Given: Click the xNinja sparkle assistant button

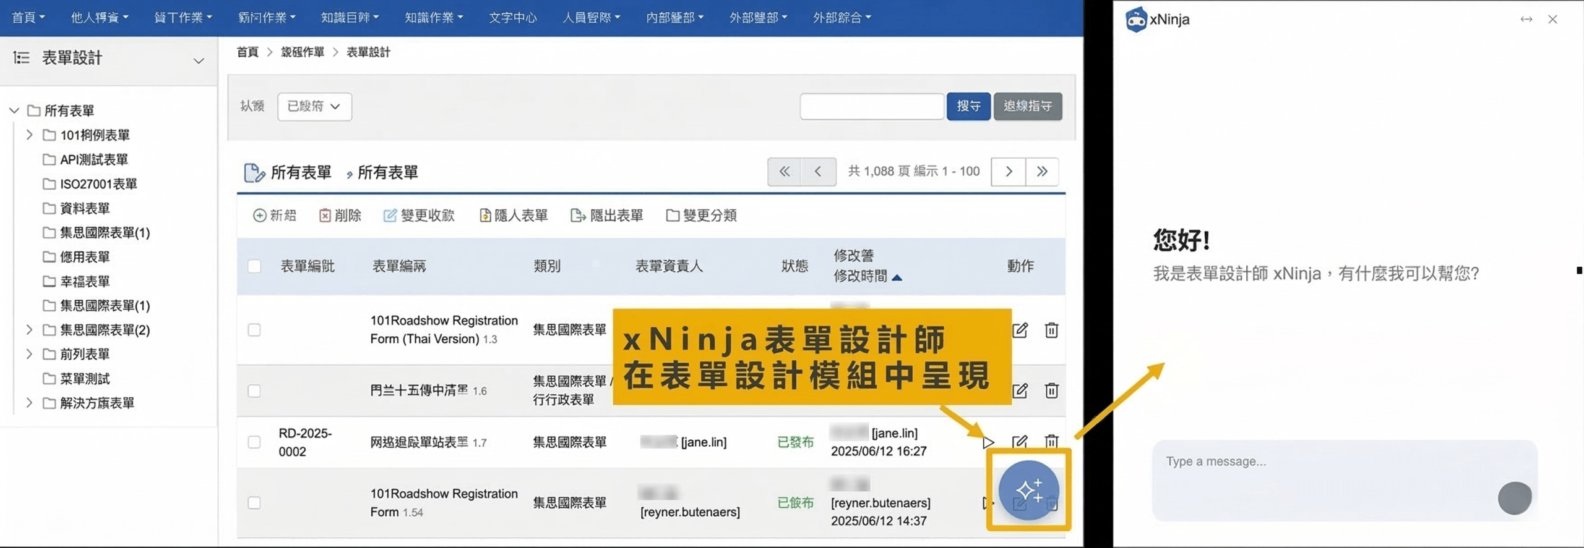Looking at the screenshot, I should [x=1028, y=491].
